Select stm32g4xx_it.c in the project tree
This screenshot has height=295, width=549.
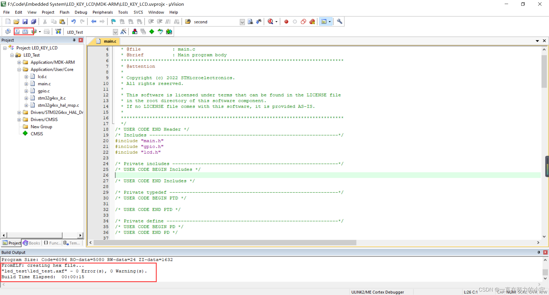52,98
